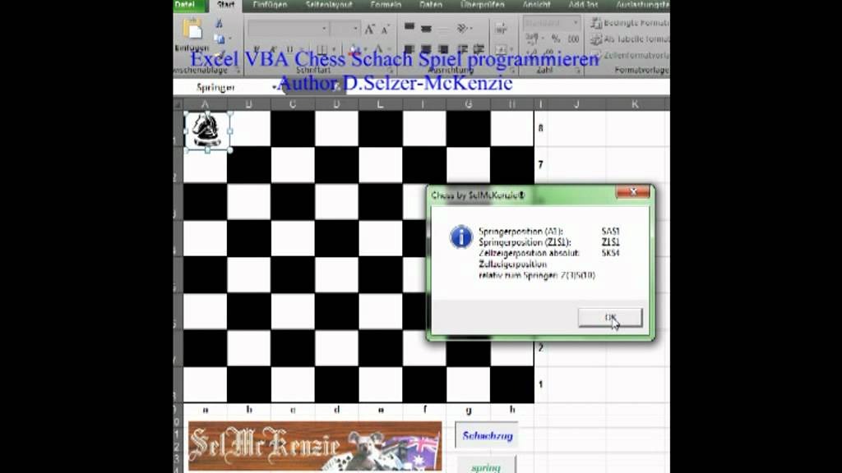Center cell text horizontally
Viewport: 842px width, 473px height.
pyautogui.click(x=427, y=48)
